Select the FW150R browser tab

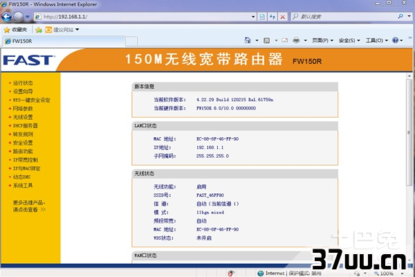[64, 41]
